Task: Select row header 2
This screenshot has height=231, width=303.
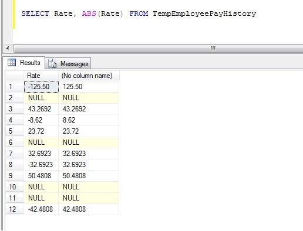Action: click(x=15, y=98)
